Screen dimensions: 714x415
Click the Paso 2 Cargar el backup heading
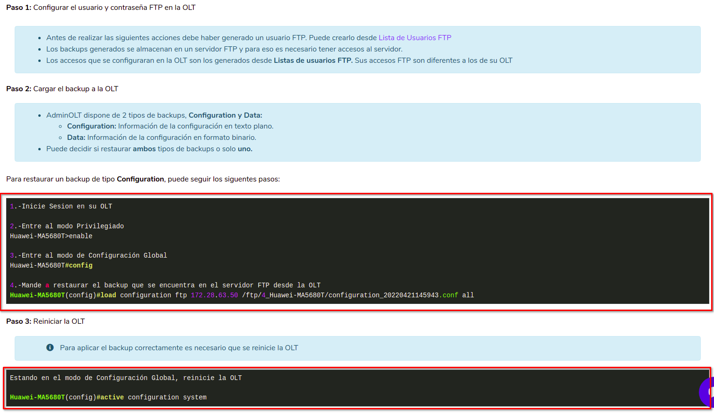[x=62, y=89]
